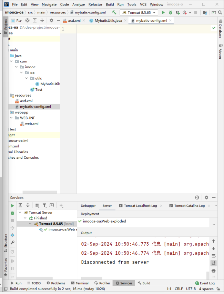Collapse the oa package node

pos(21,72)
